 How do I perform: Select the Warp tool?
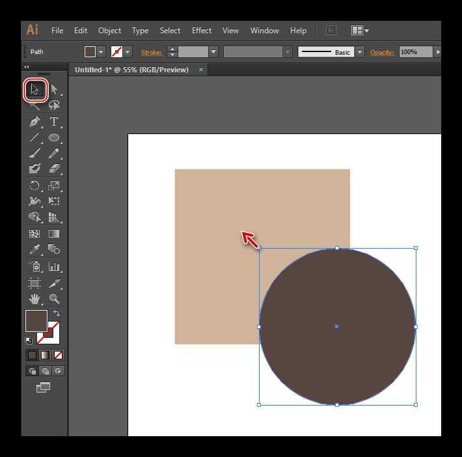(34, 201)
